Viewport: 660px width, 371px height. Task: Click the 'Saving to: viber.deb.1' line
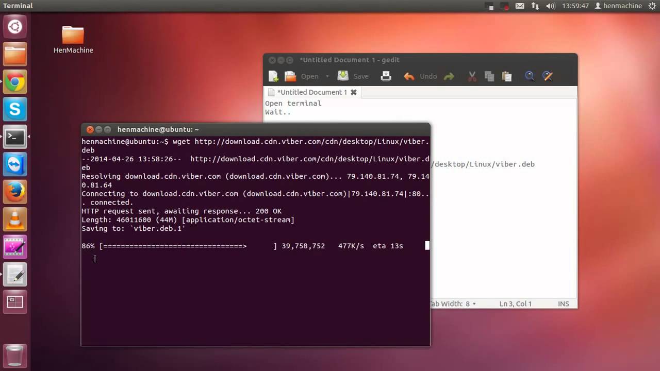[134, 229]
